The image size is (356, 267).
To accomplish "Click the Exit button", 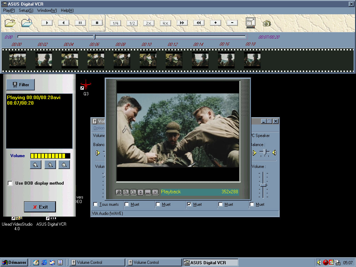I will (x=40, y=207).
